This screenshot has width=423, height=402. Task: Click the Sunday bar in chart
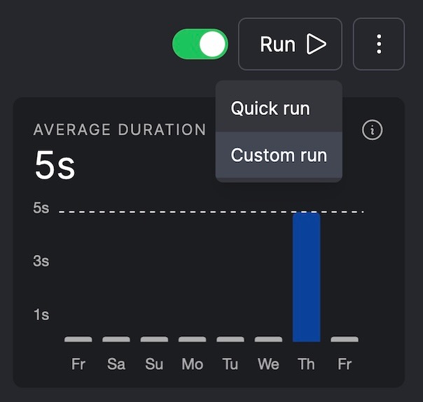tap(154, 340)
